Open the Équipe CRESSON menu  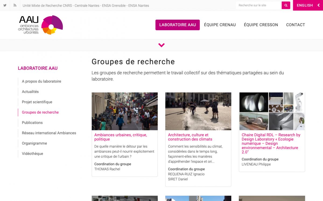coord(261,25)
